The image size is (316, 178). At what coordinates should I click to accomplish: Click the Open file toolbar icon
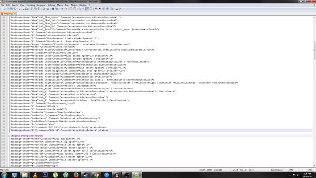(x=7, y=9)
